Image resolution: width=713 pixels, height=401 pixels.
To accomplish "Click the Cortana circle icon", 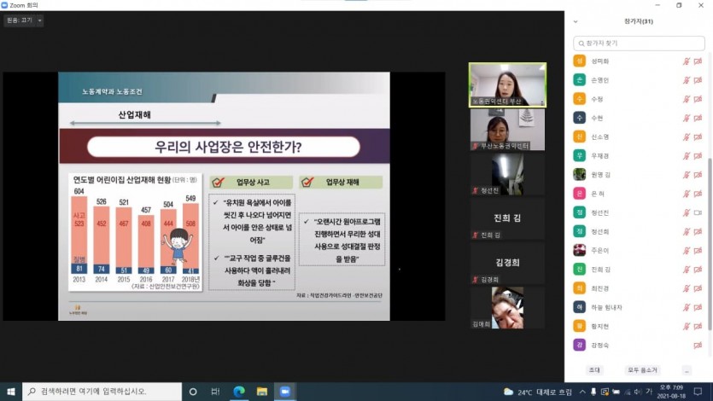I will (193, 392).
